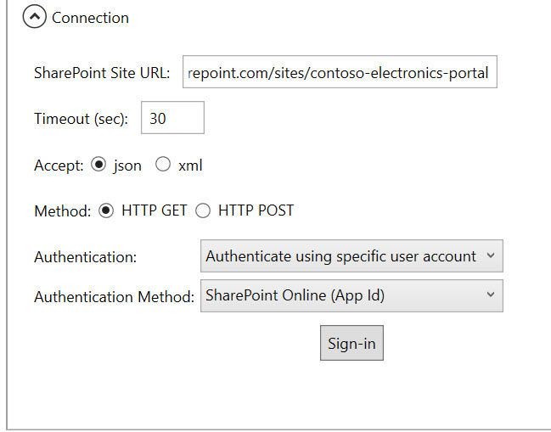Click the HTTP POST label

(256, 210)
